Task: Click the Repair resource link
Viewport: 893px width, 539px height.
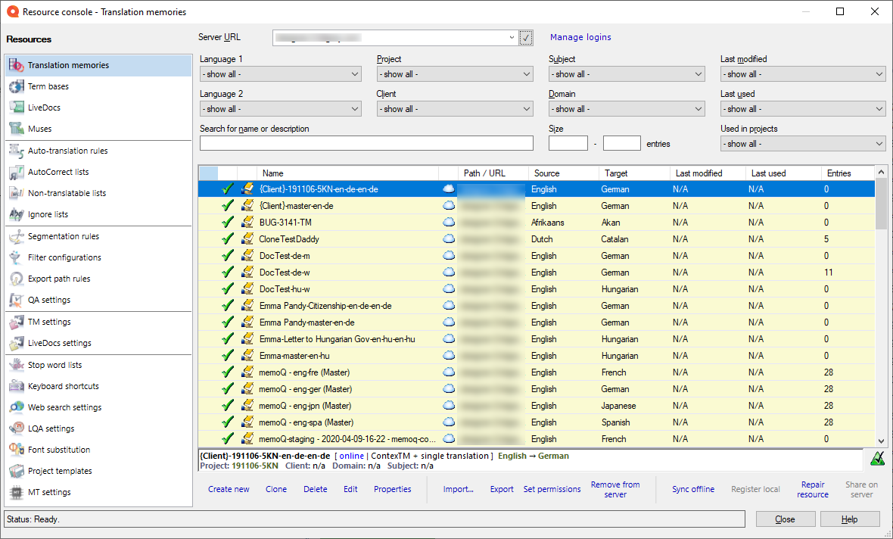Action: (813, 490)
